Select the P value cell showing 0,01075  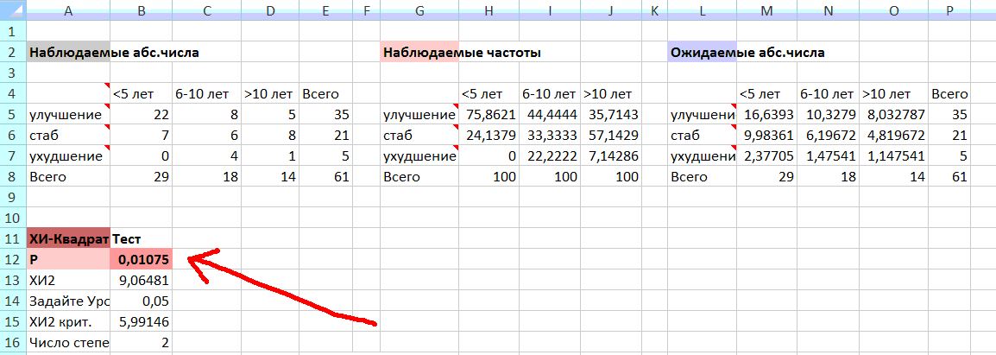142,259
